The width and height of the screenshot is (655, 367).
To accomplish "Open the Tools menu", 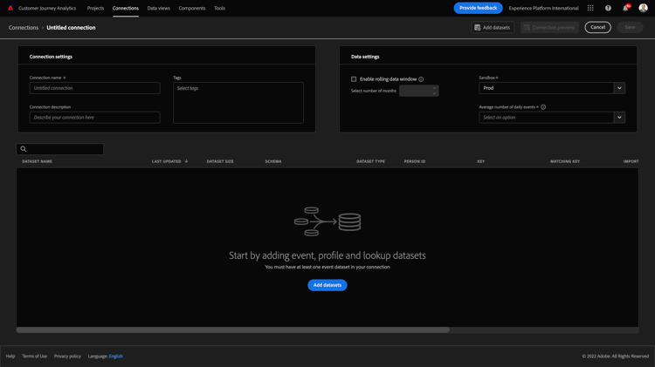I will tap(219, 8).
